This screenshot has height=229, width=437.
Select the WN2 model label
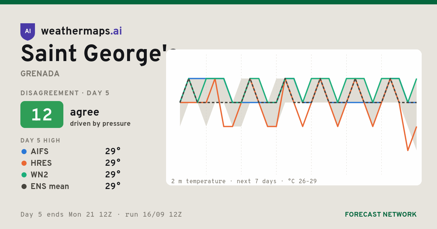click(x=40, y=175)
